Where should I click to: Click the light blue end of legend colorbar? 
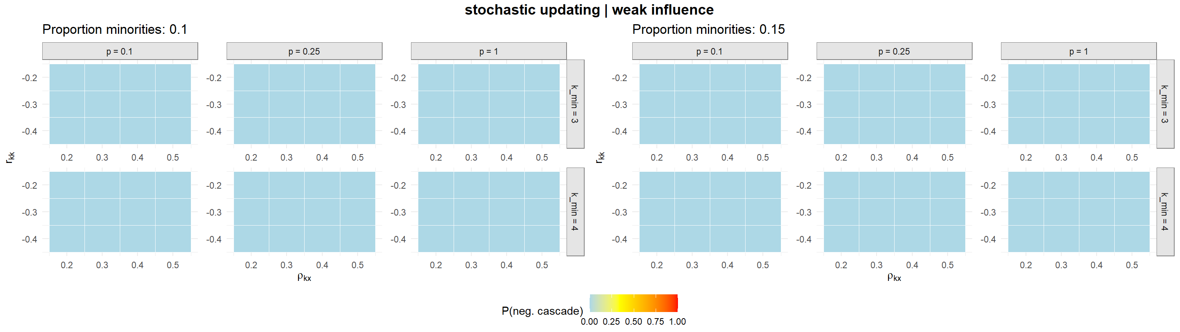click(x=593, y=303)
